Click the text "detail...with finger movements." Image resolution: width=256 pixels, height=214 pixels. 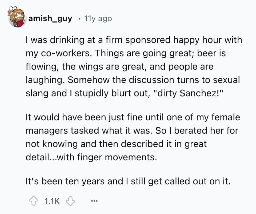point(91,157)
